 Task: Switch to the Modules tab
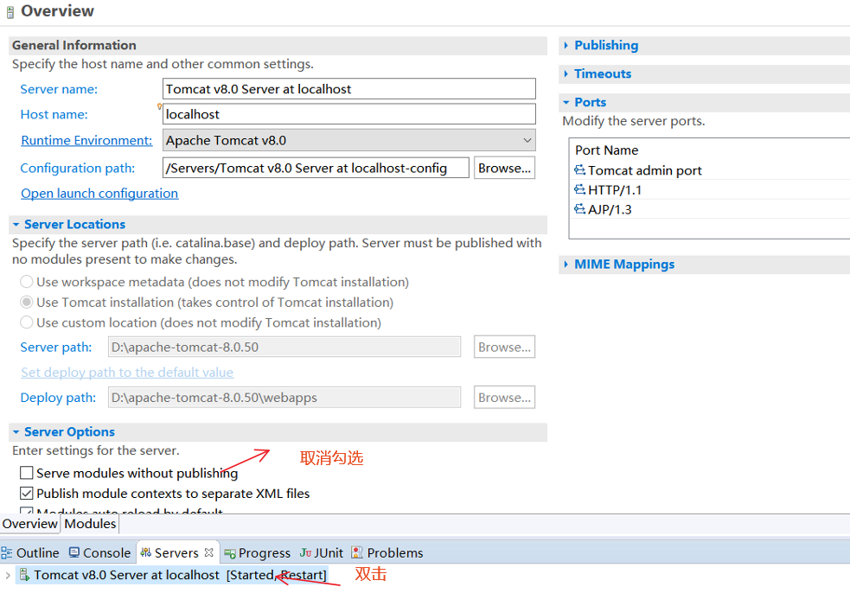point(89,523)
